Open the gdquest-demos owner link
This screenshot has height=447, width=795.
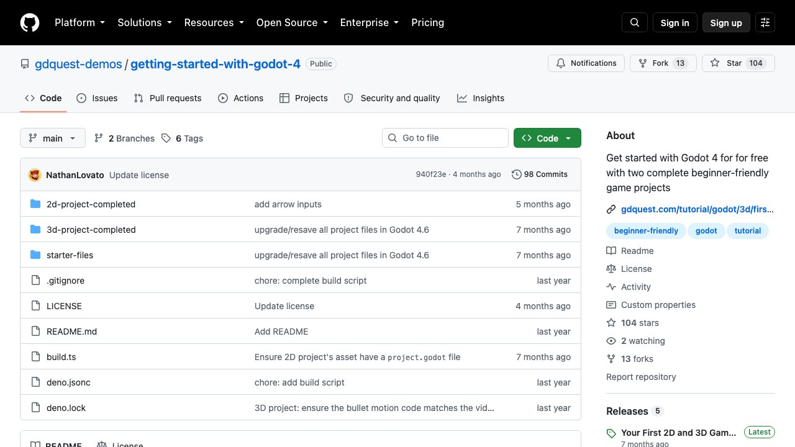[x=79, y=63]
